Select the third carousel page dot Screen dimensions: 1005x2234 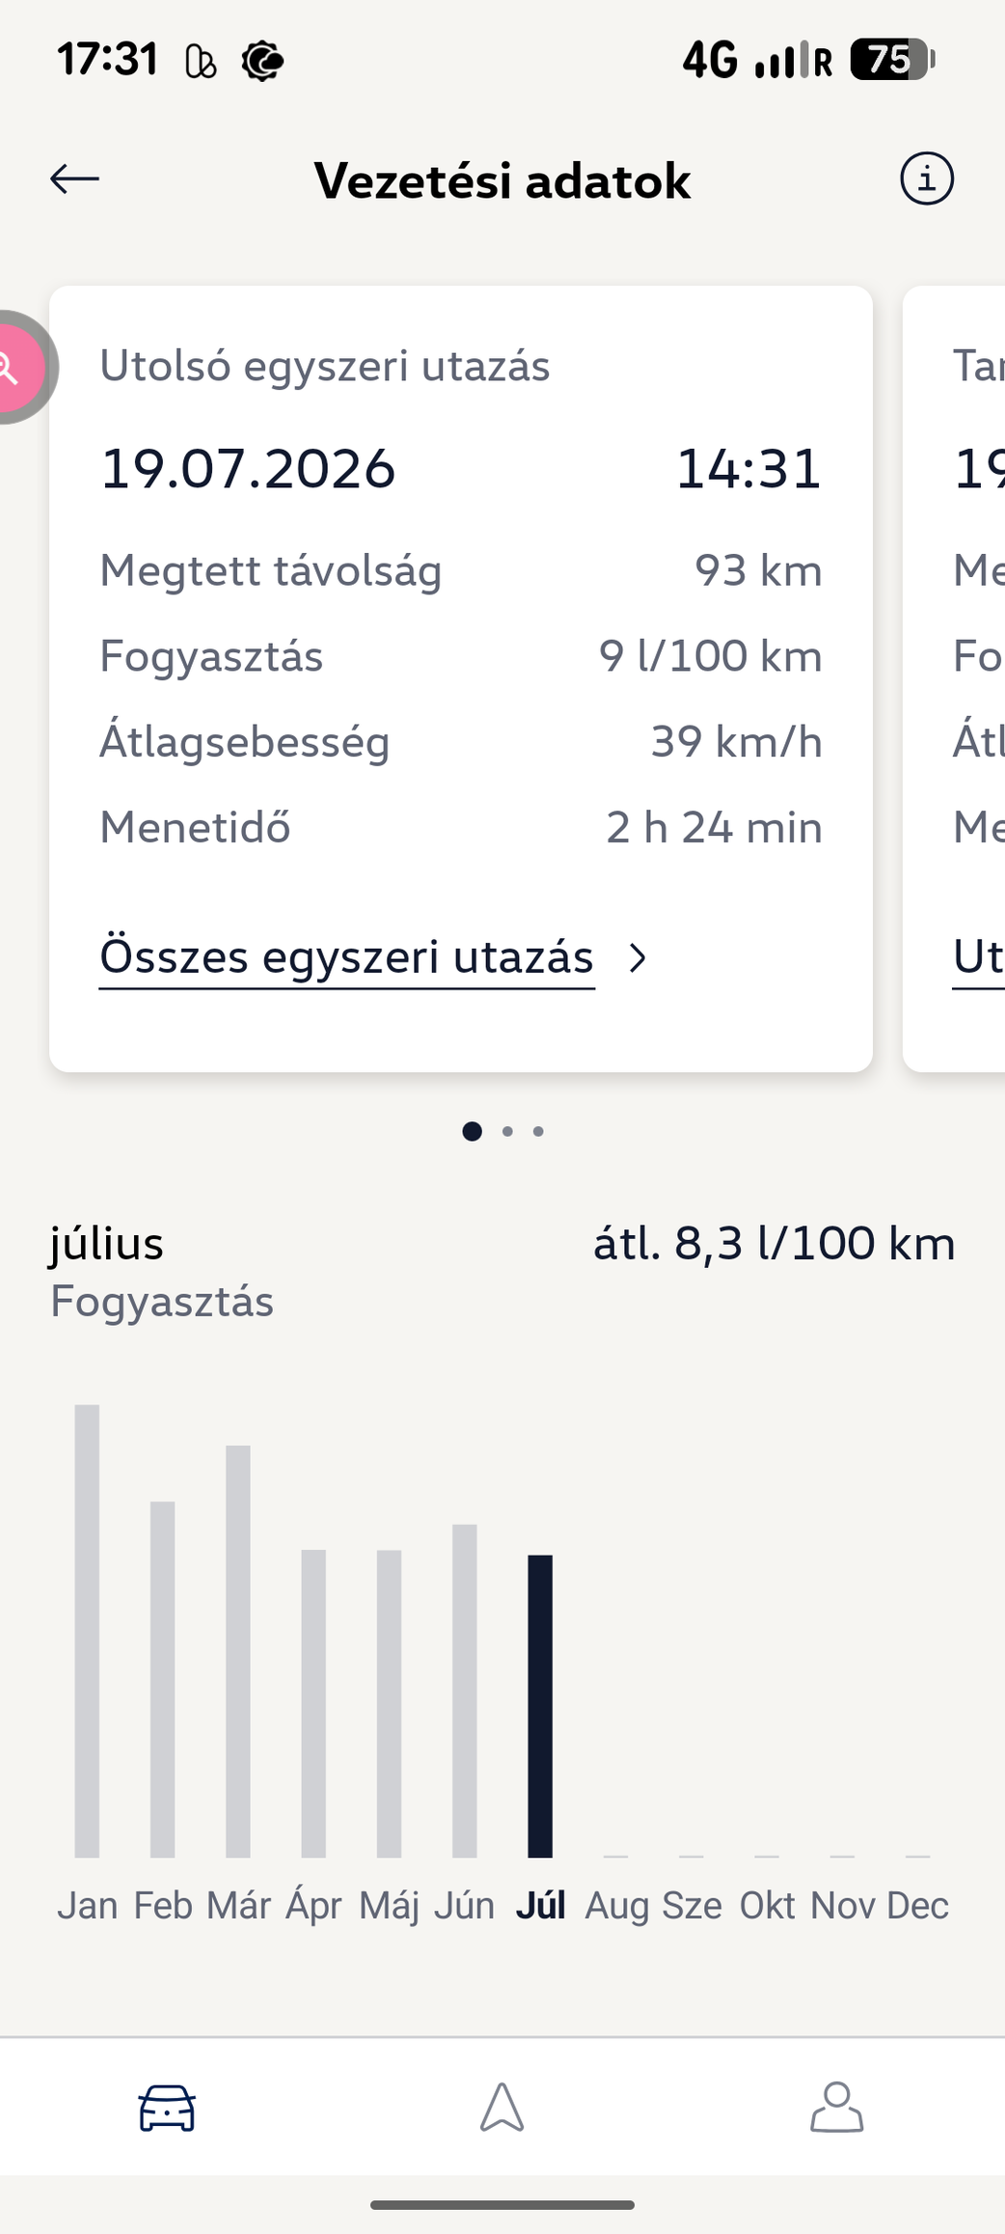pos(538,1131)
